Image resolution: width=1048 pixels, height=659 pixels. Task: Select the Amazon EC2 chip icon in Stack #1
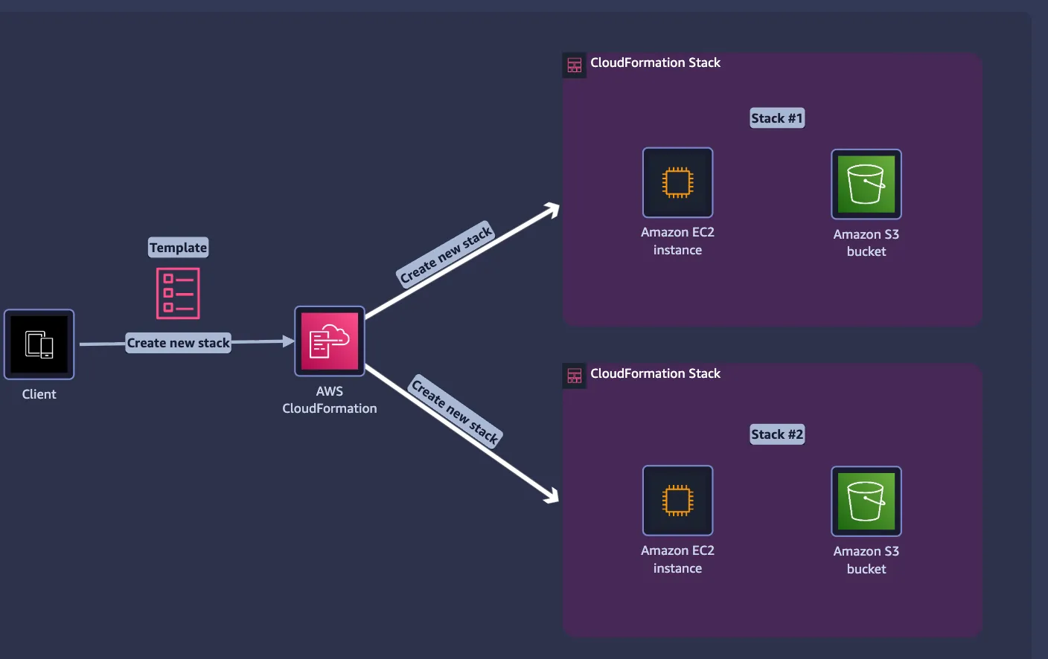678,183
